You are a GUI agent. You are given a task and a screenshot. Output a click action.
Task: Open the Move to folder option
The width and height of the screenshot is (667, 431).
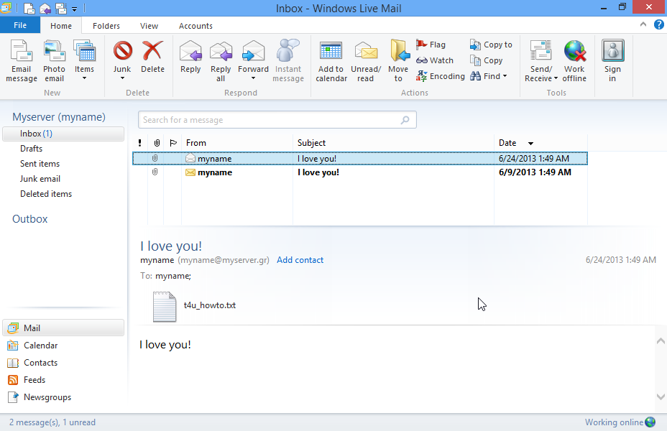[x=399, y=61]
